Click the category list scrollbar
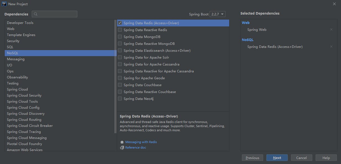Screen dimensions: 341x164 tap(115, 76)
